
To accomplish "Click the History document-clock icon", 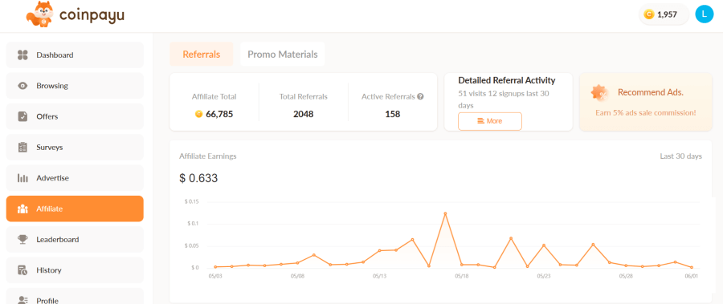I will click(x=22, y=270).
